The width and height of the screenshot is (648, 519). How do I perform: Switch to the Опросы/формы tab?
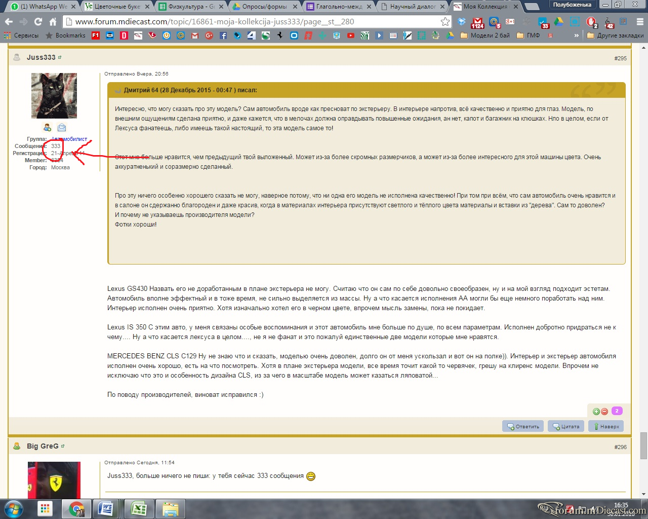265,7
